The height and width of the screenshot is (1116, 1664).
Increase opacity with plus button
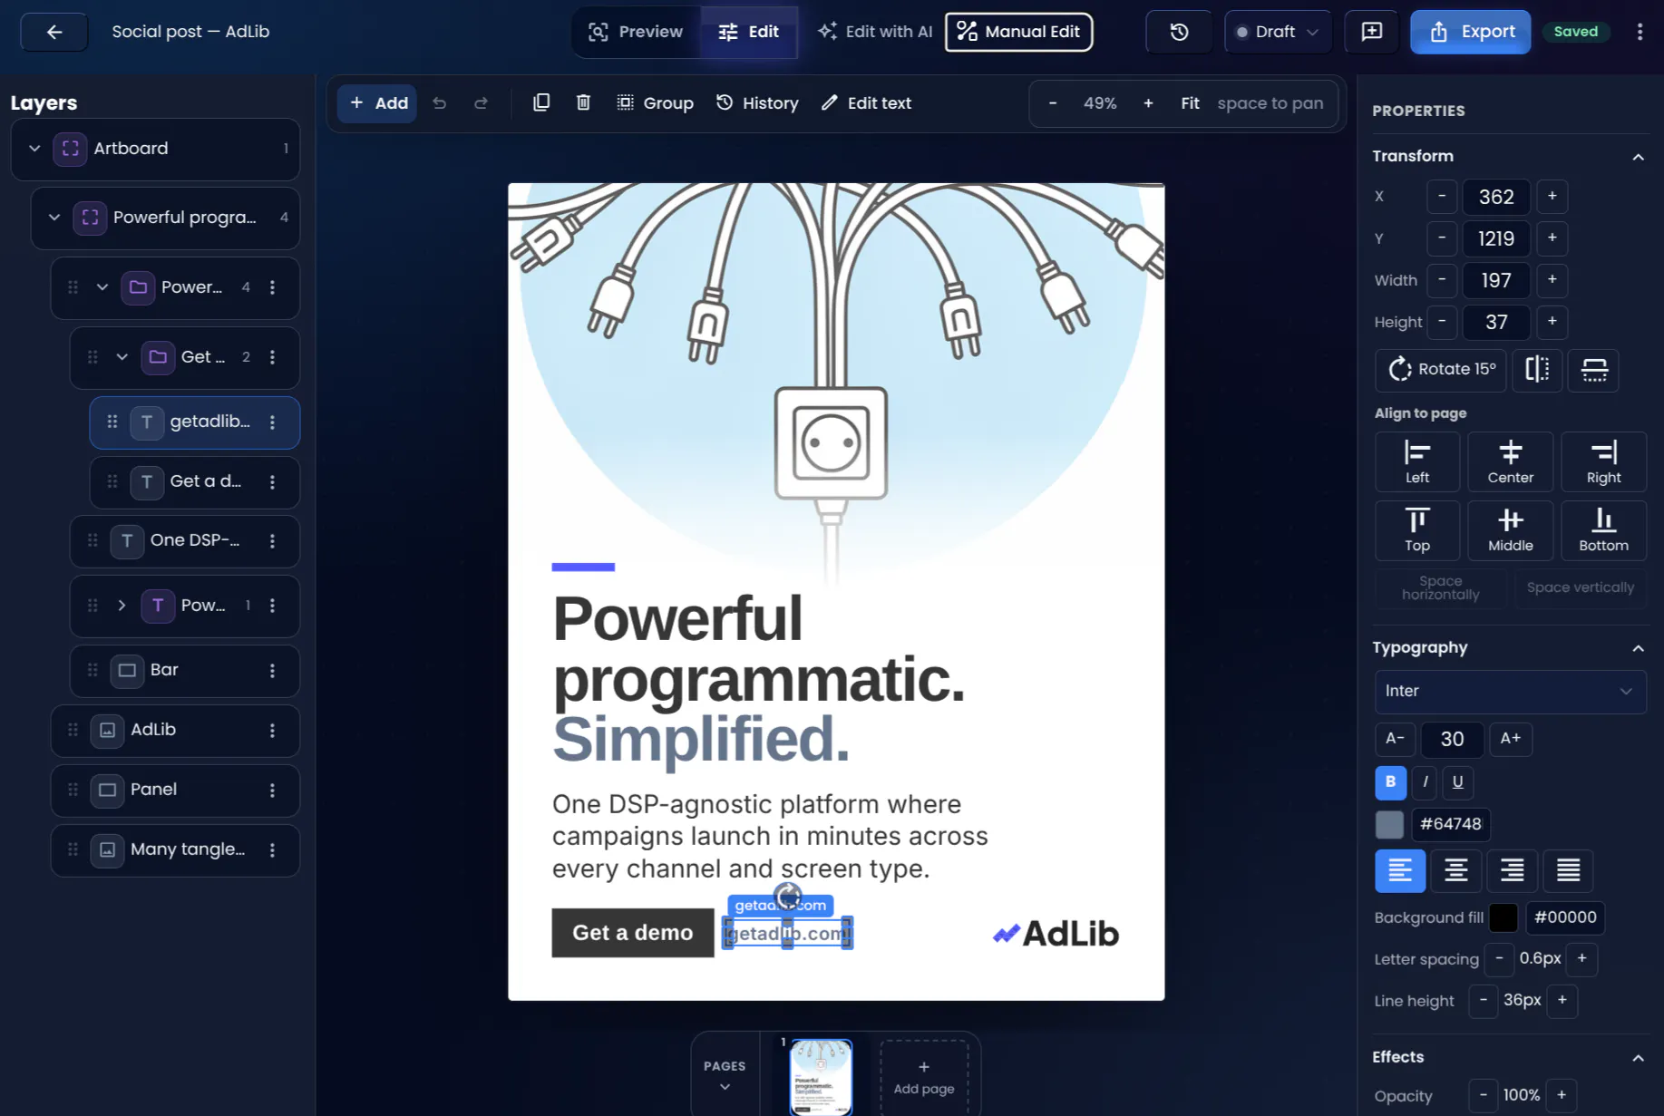[1562, 1095]
